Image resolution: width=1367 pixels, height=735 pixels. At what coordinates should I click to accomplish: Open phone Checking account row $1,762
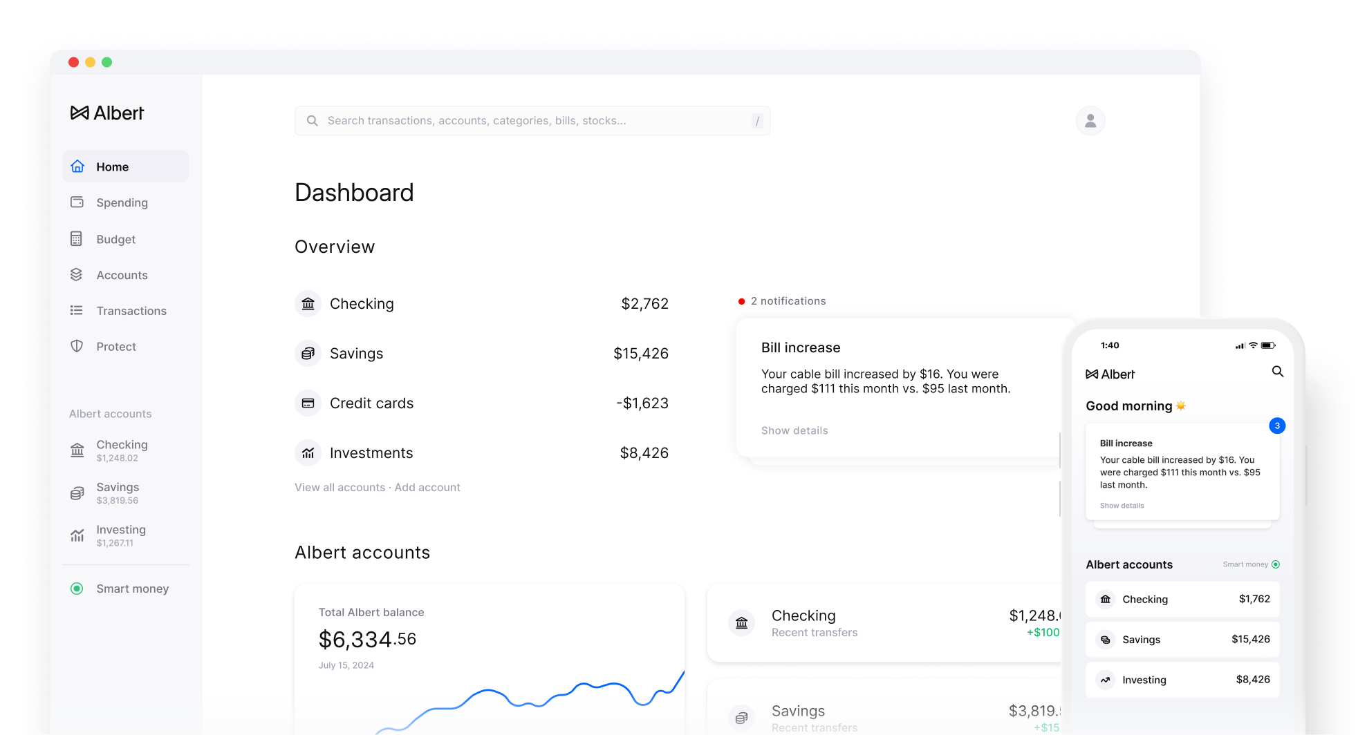click(x=1182, y=600)
